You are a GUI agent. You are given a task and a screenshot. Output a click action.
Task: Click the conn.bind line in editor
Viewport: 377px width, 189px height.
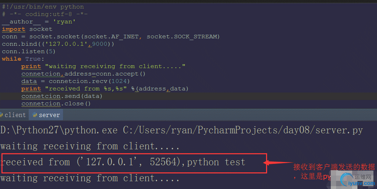pyautogui.click(x=58, y=44)
